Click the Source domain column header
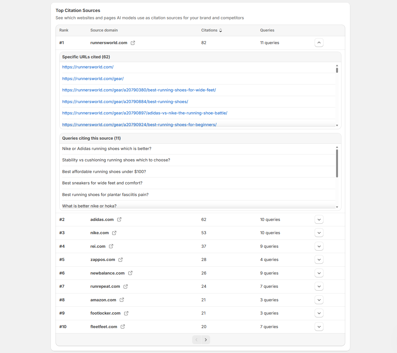Screen dimensions: 397x353 [x=104, y=30]
